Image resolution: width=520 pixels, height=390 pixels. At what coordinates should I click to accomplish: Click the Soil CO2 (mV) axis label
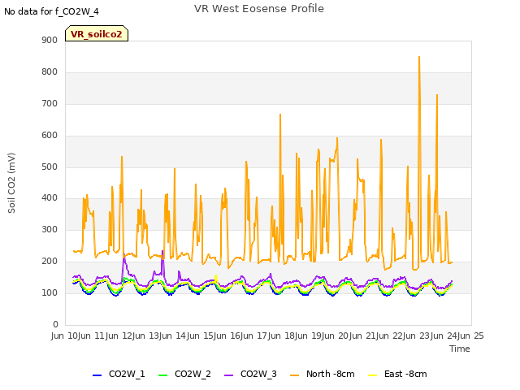(x=11, y=183)
